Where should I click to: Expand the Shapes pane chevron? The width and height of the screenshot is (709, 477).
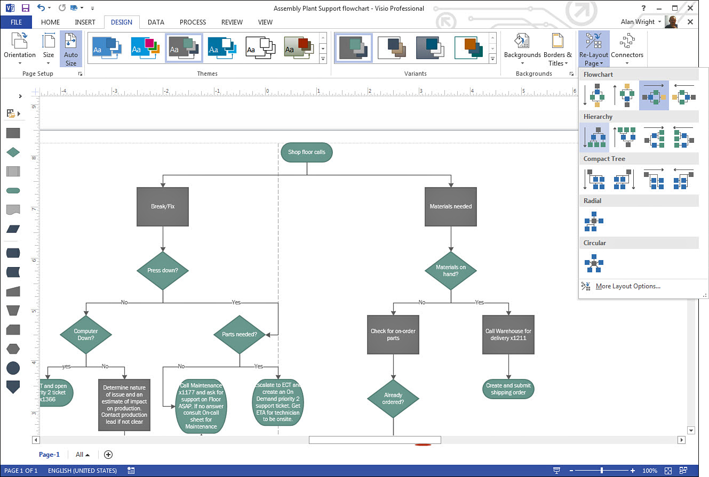[20, 96]
